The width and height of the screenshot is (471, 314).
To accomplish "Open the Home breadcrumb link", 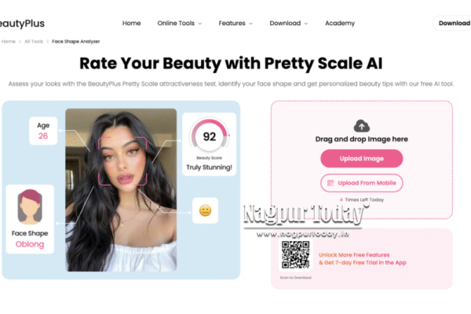I will point(9,42).
